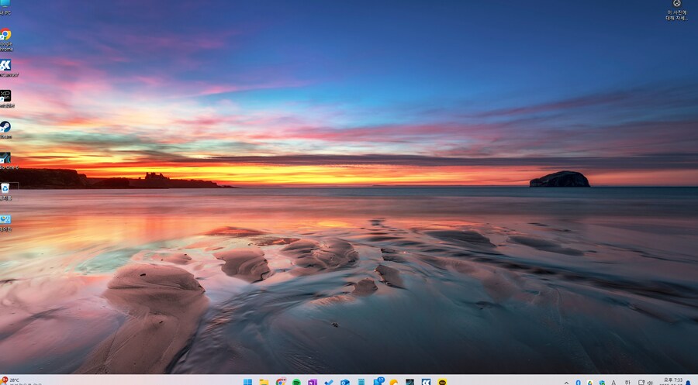Open the Windows Security tray icon
Screen dimensions: 698x385
(x=602, y=383)
